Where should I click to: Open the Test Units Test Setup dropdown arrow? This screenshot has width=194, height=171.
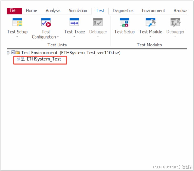(x=17, y=37)
